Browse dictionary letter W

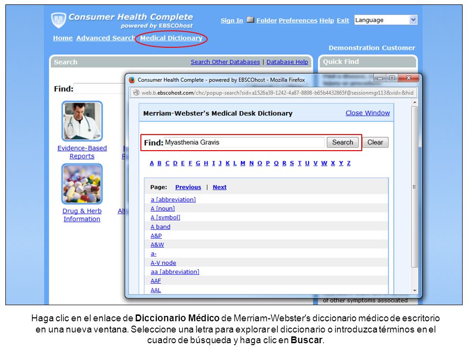(x=324, y=163)
